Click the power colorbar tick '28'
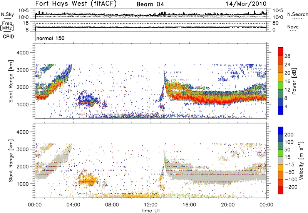This screenshot has height=213, width=308. click(287, 56)
